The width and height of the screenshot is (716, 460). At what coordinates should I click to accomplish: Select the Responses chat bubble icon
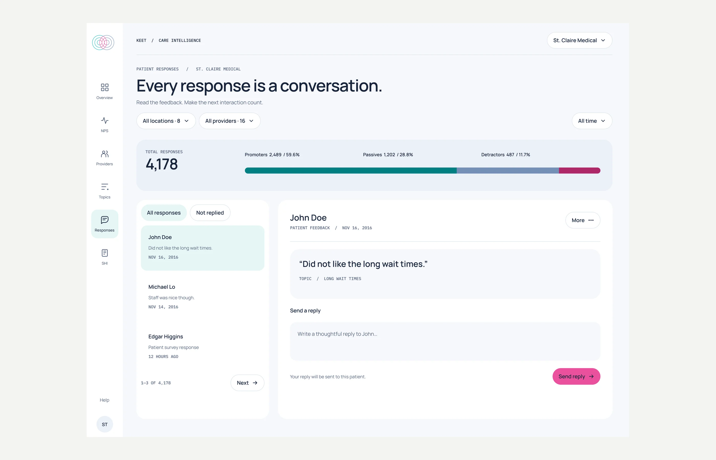(x=105, y=220)
